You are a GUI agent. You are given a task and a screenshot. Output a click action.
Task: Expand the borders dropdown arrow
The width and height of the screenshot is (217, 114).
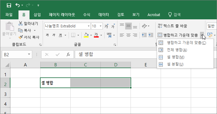(78, 35)
